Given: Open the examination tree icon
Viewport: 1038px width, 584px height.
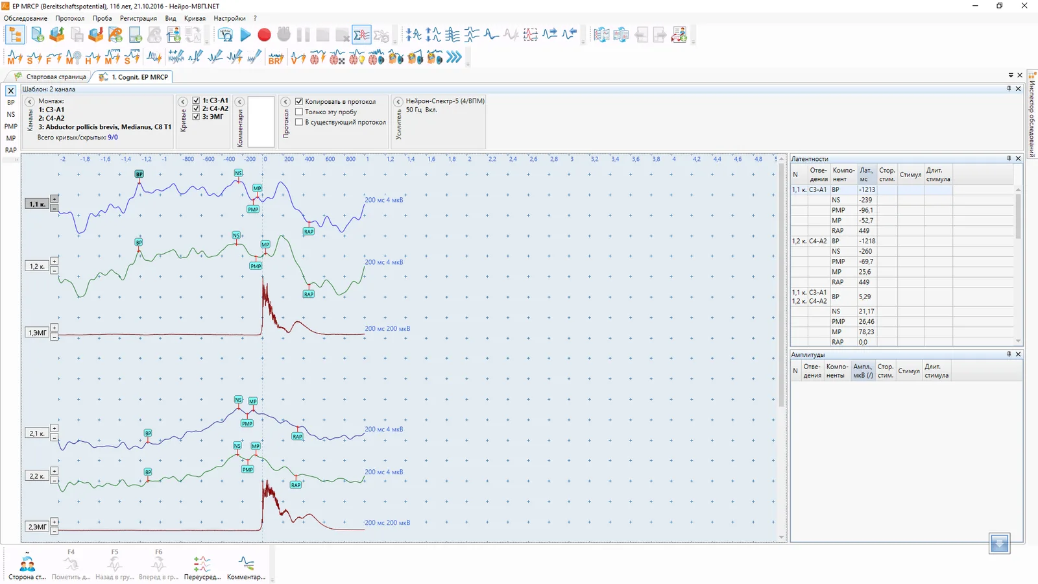Looking at the screenshot, I should (15, 35).
